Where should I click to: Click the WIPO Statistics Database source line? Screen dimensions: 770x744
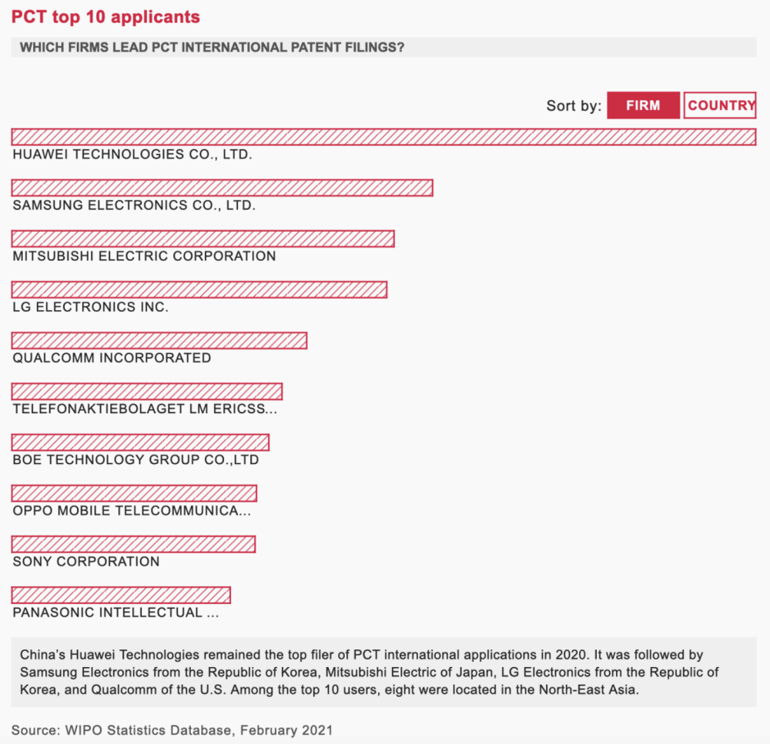click(172, 729)
